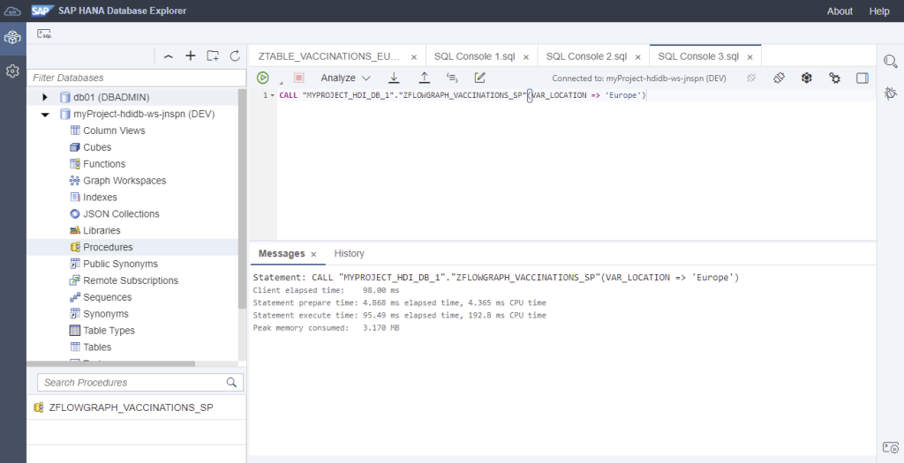The height and width of the screenshot is (463, 904).
Task: Click the console settings gears icon
Action: [834, 78]
